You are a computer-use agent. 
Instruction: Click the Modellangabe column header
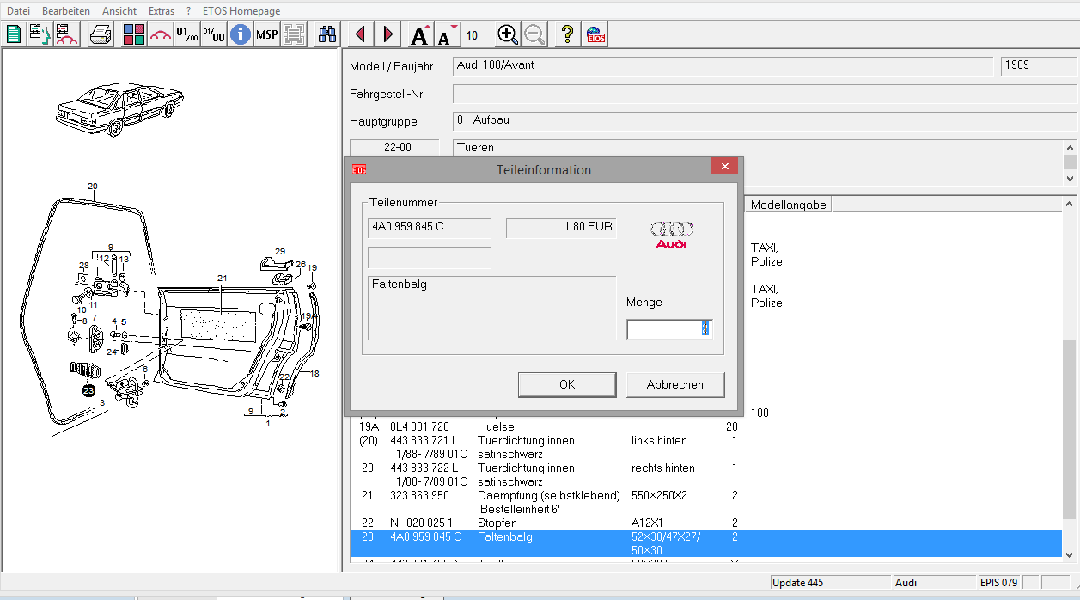[788, 205]
